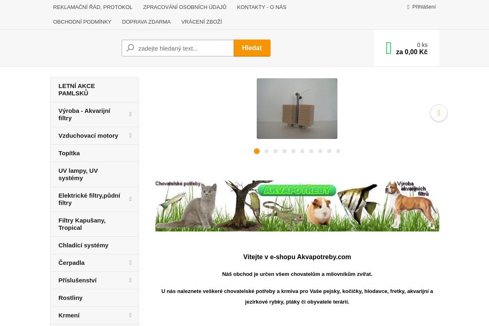This screenshot has height=326, width=489.
Task: Open REKLAMAČNÍ ŘÁD, PROTOKOL page
Action: coord(93,7)
